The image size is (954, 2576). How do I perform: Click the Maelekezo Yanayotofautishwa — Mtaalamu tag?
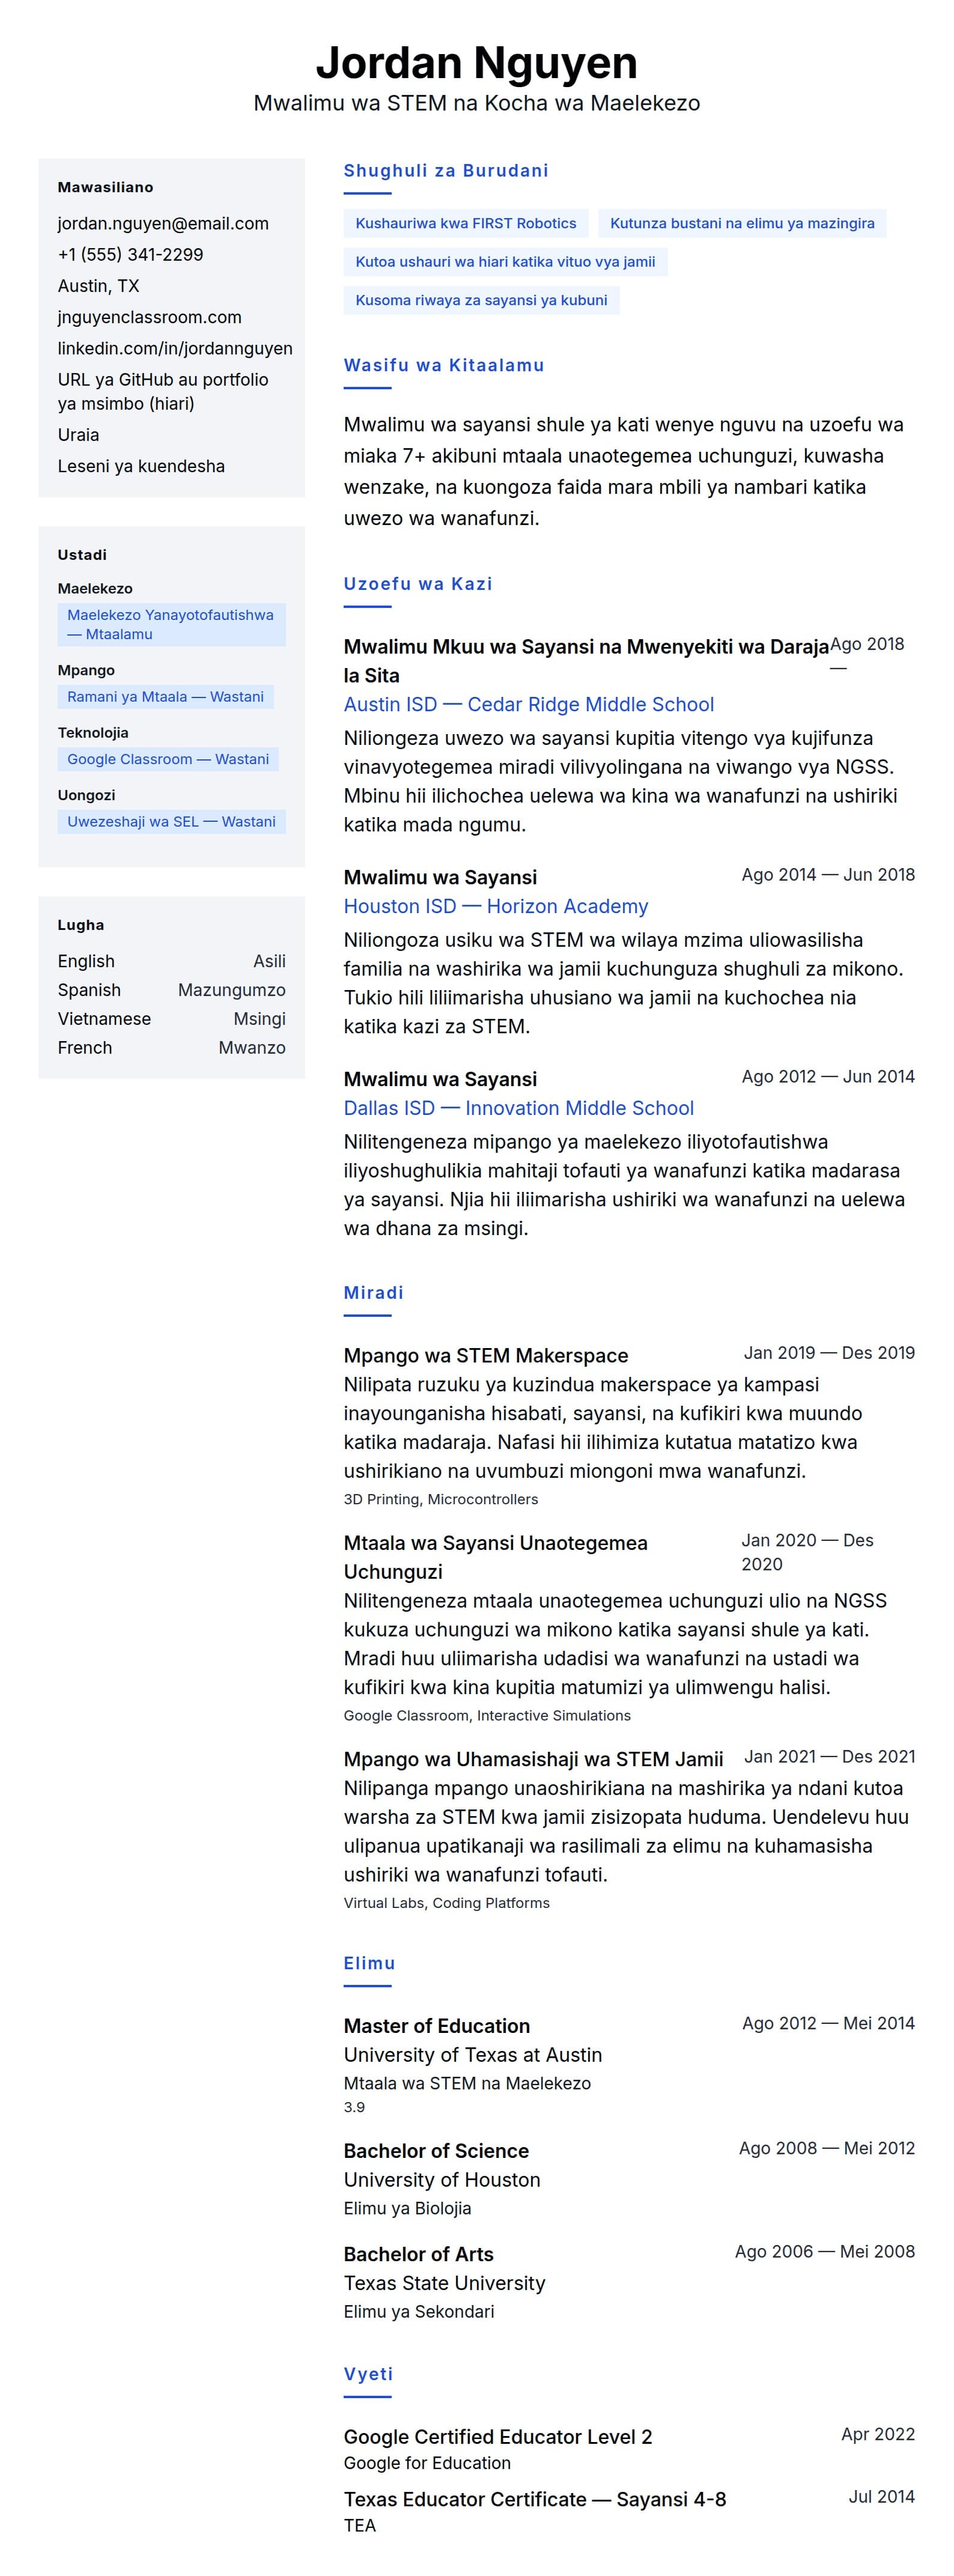[171, 624]
